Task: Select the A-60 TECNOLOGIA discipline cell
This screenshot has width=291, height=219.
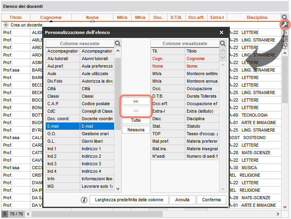Action: [x=255, y=115]
